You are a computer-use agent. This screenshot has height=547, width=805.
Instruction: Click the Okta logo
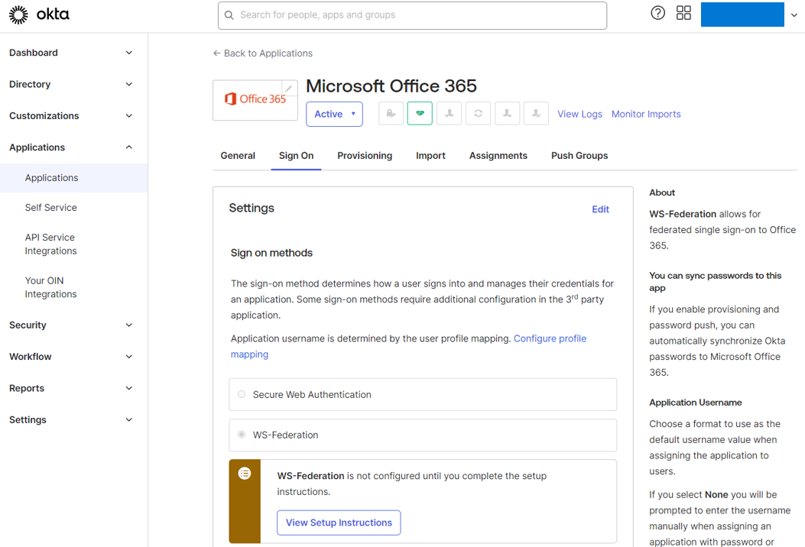coord(39,15)
